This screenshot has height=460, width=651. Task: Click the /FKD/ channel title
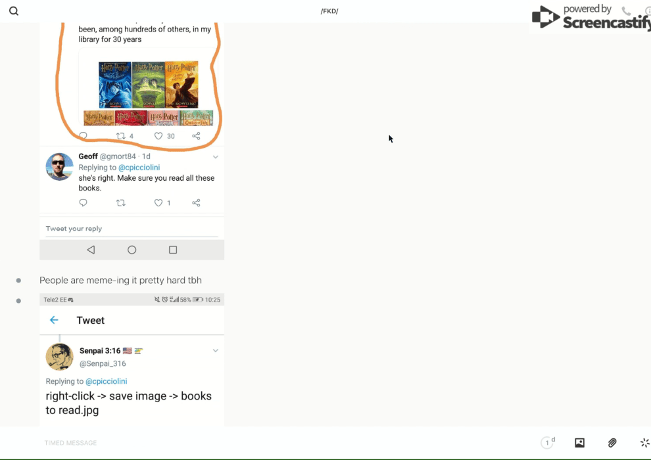pyautogui.click(x=329, y=11)
